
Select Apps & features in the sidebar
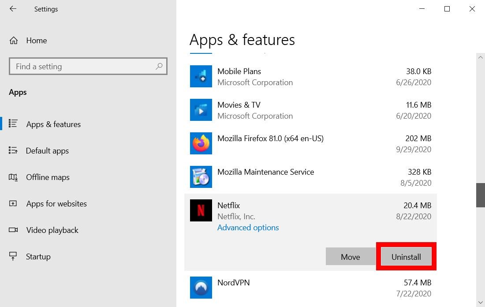coord(53,124)
